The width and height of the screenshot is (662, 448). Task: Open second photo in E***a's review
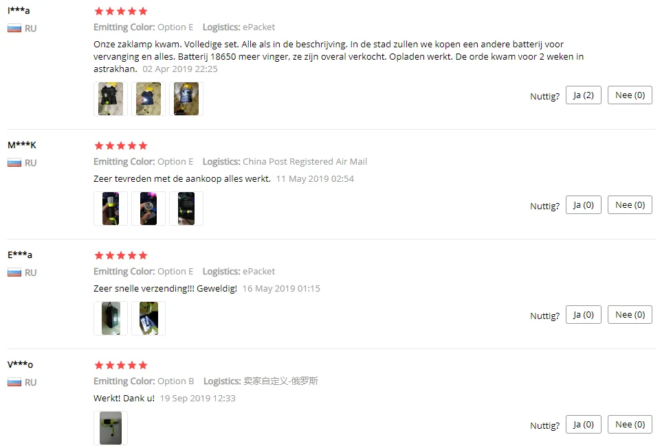coord(148,318)
